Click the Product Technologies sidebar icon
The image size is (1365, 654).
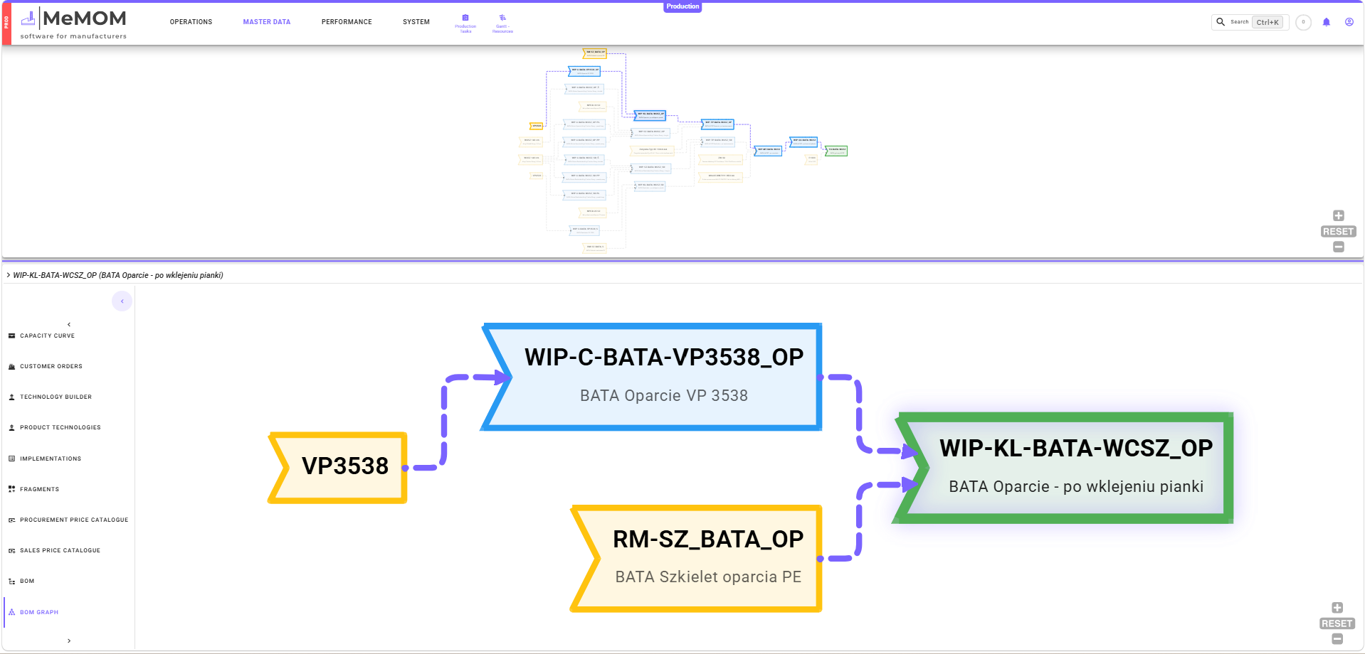(x=11, y=428)
